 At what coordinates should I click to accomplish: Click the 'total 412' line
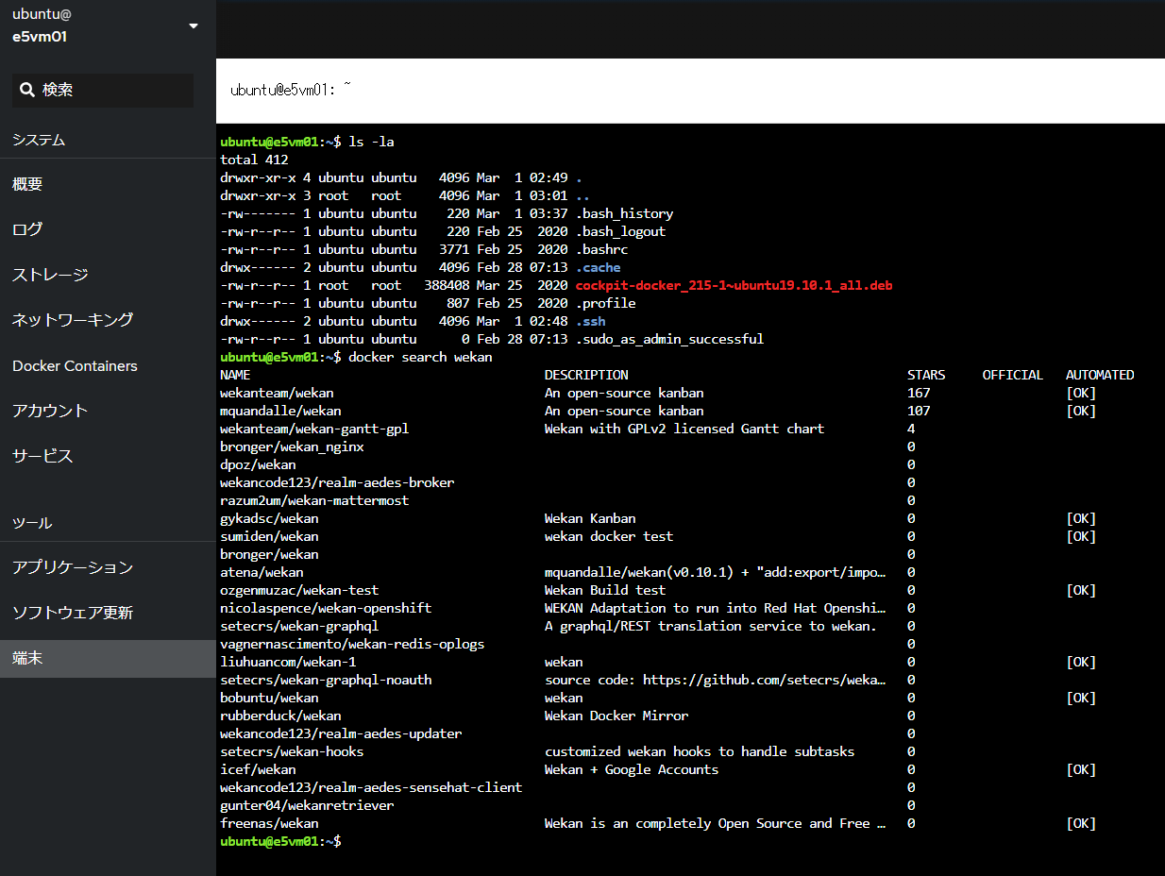click(254, 160)
